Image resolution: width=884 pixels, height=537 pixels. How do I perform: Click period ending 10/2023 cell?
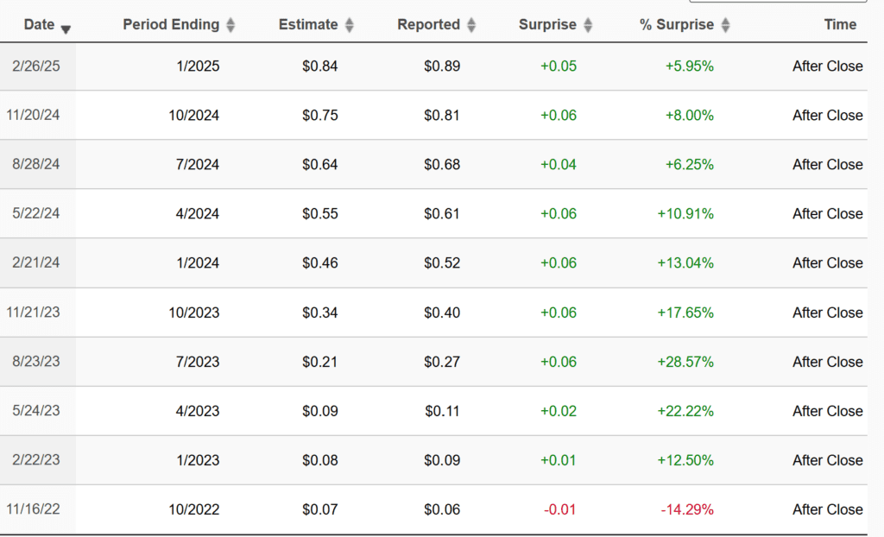tap(194, 312)
